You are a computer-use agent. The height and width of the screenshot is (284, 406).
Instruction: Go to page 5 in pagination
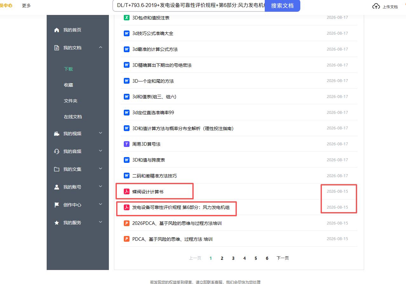point(256,258)
